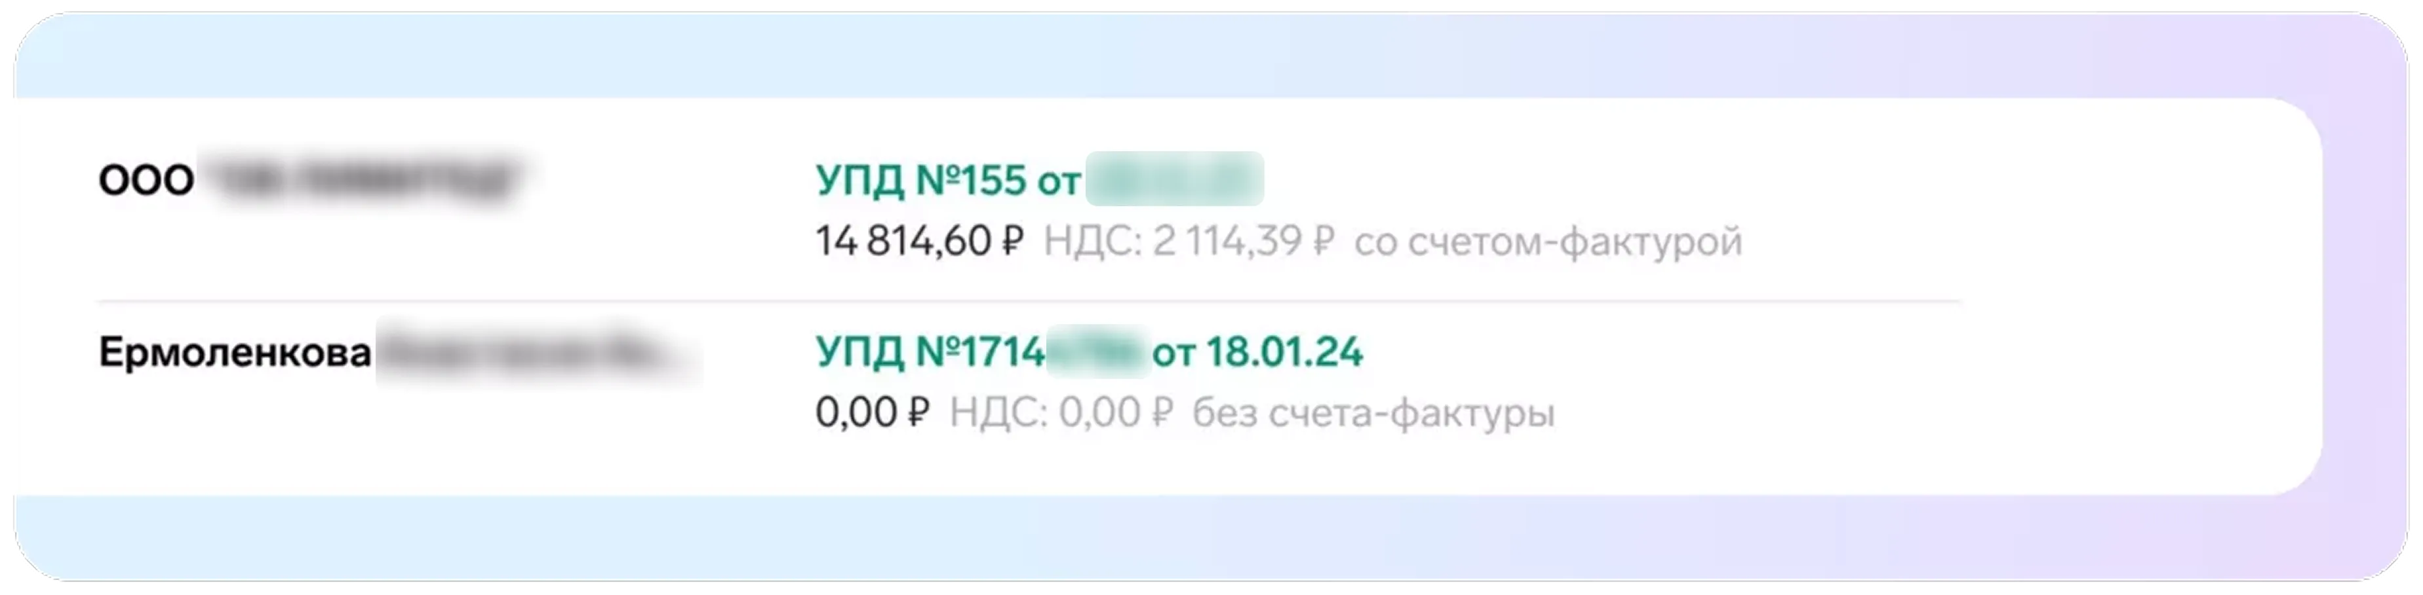Open the УПД №1714 document from 18.01.24

[1088, 352]
